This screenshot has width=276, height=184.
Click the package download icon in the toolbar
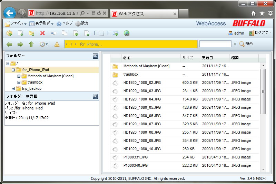pos(9,33)
